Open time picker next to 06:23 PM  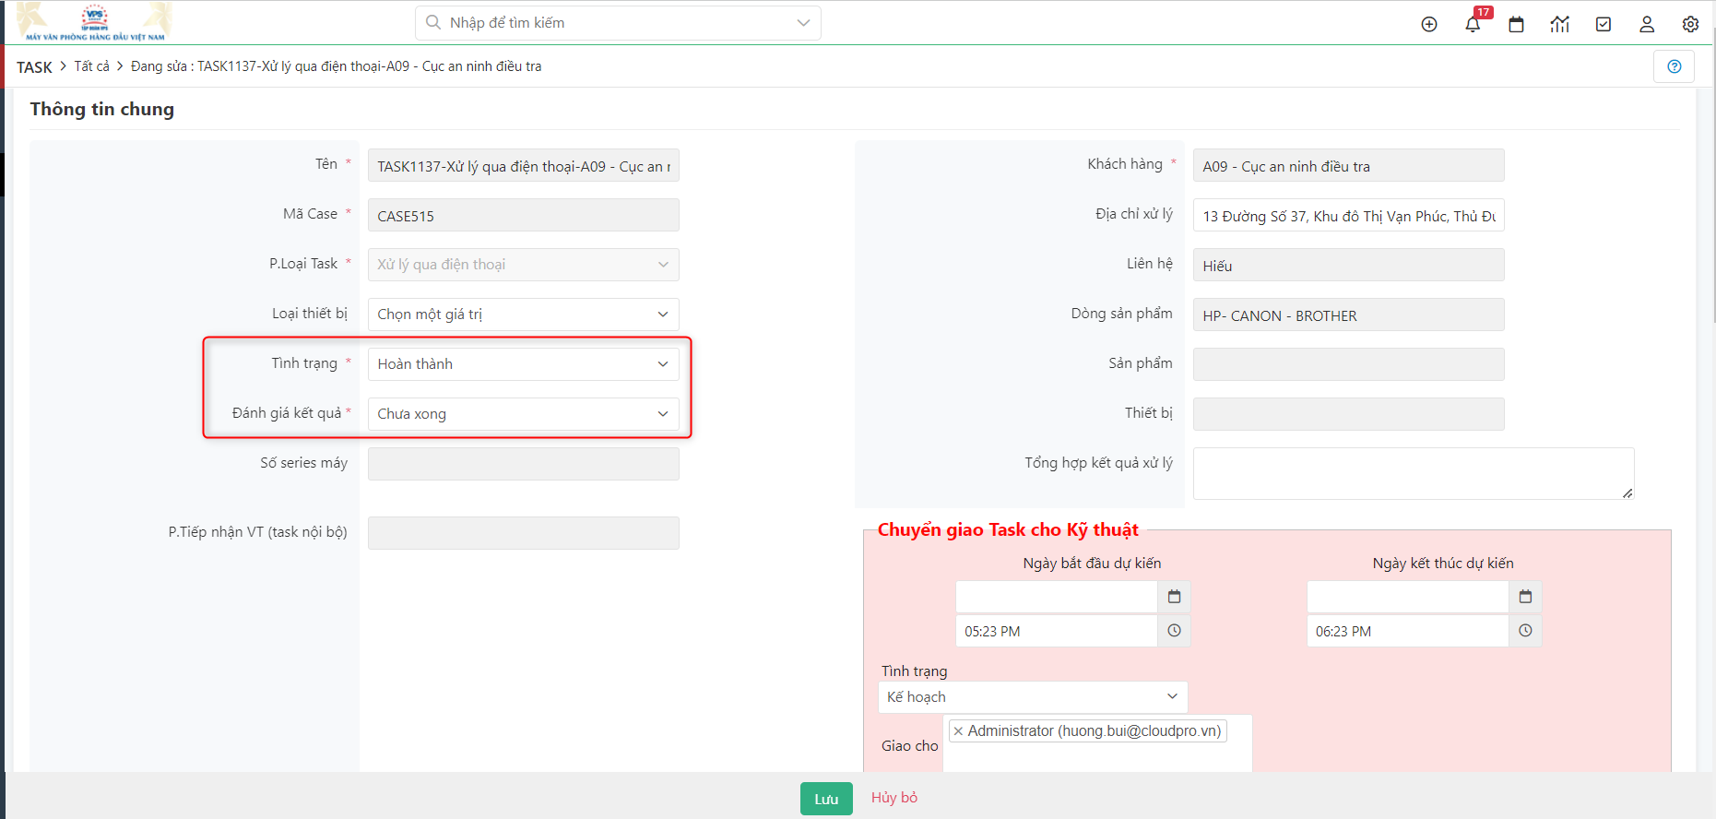[x=1525, y=631]
